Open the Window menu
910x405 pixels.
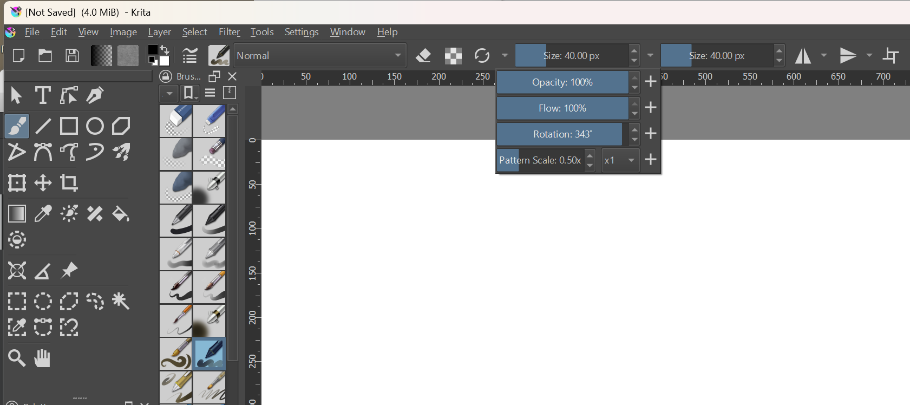(348, 32)
